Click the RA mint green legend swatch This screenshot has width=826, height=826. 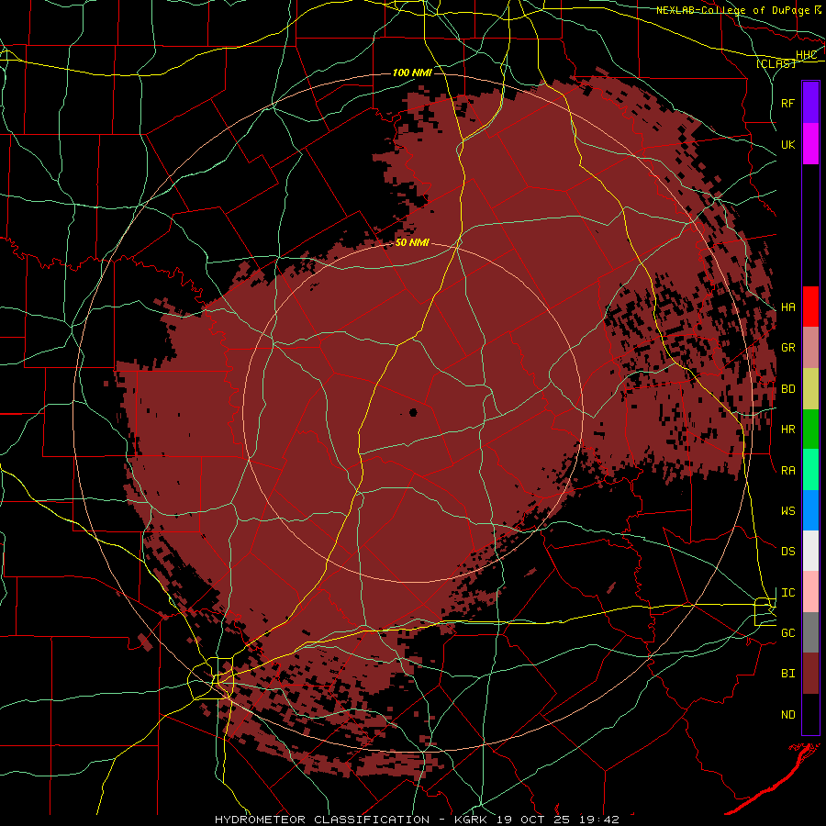810,470
